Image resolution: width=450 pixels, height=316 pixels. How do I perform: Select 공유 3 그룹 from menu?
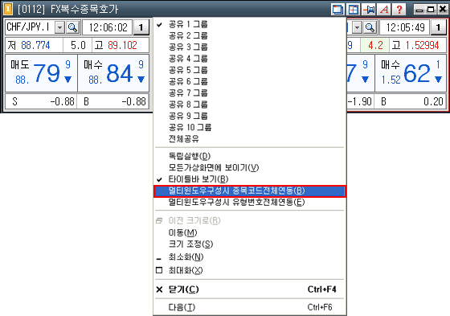249,47
